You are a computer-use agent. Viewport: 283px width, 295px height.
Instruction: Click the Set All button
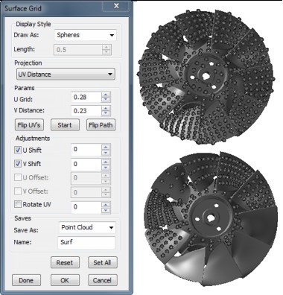(103, 262)
